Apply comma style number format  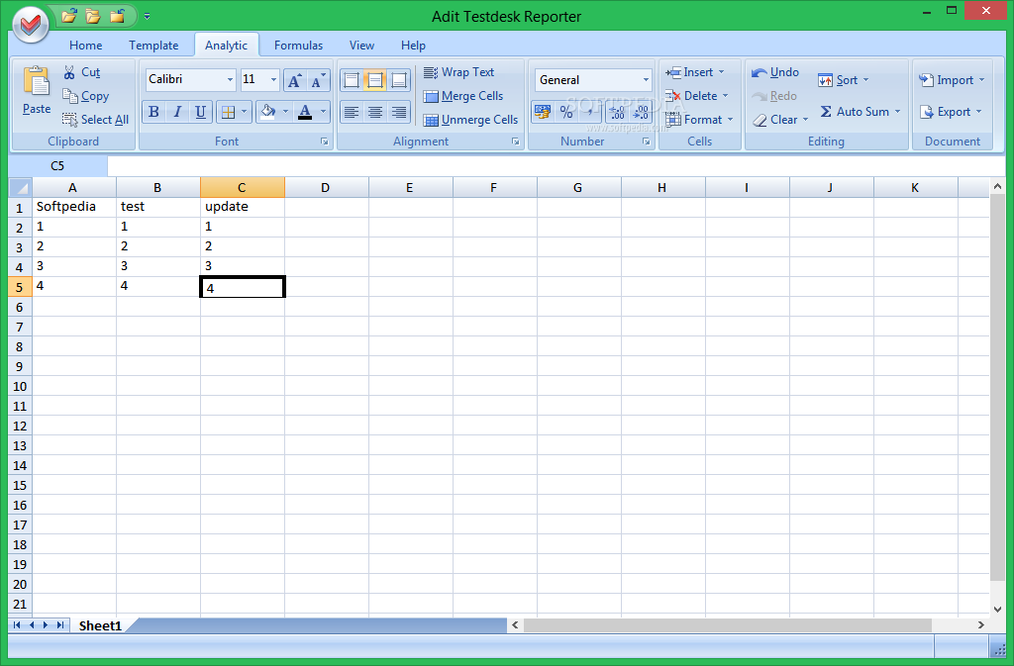590,112
